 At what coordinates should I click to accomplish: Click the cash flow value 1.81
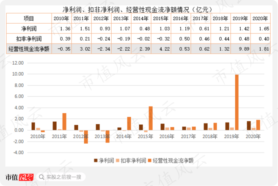pyautogui.click(x=264, y=49)
